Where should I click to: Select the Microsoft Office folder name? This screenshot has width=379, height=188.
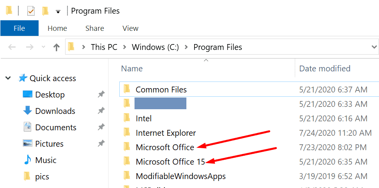point(165,147)
